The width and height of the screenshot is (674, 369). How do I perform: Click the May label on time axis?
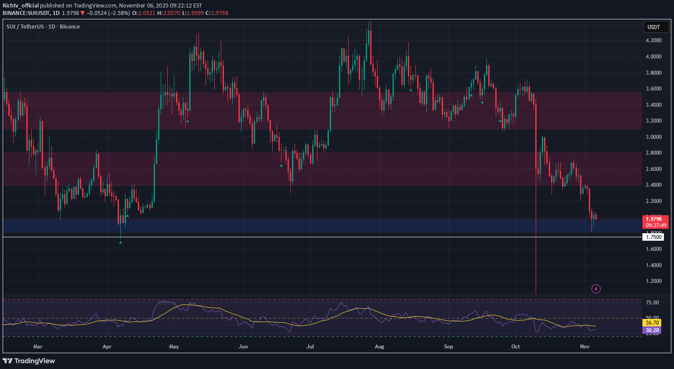[173, 347]
